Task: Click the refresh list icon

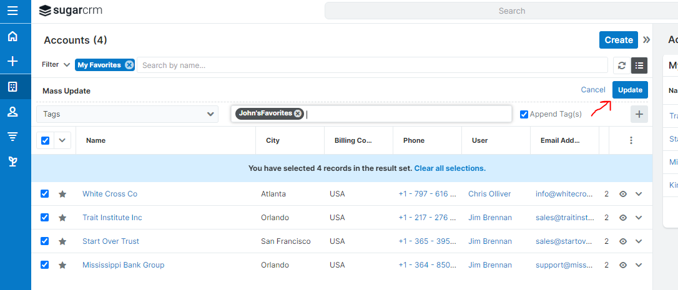Action: [621, 65]
